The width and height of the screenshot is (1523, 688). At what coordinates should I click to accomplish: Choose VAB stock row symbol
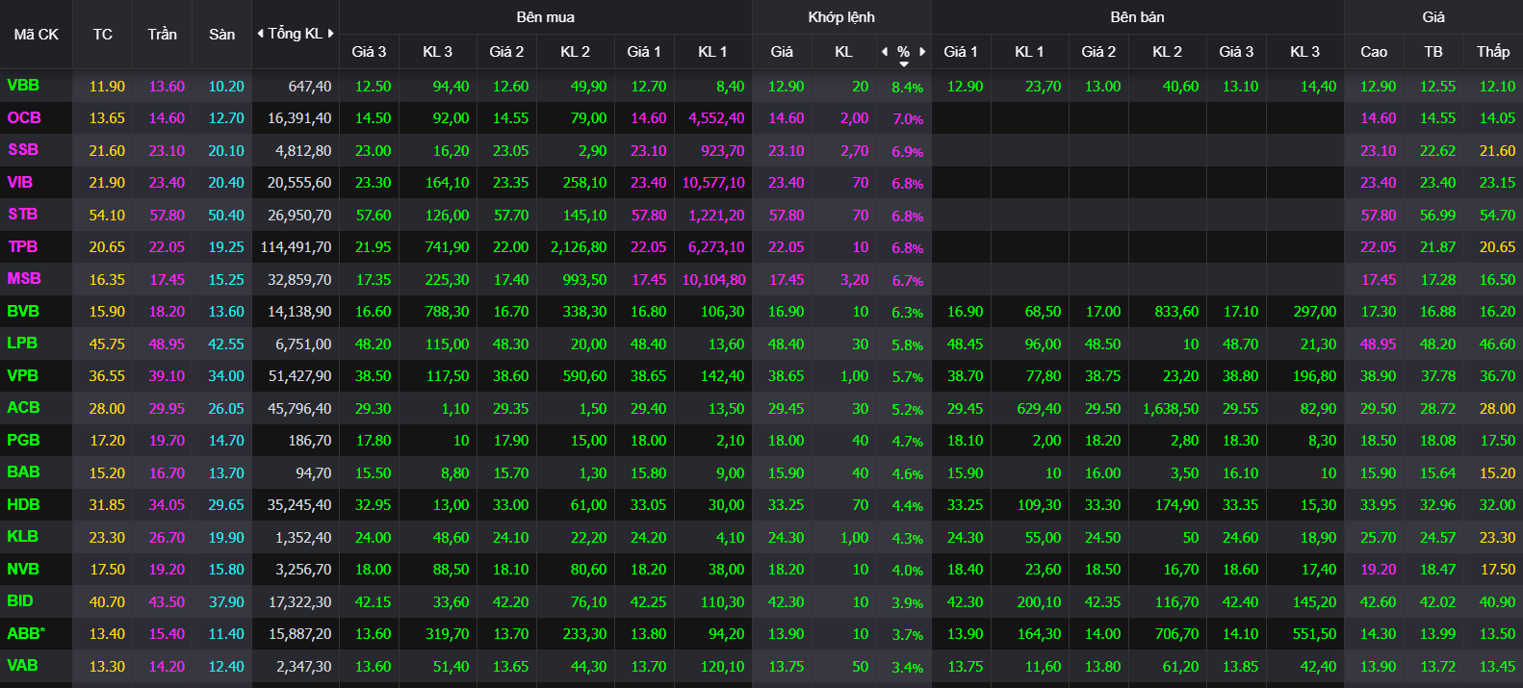22,666
